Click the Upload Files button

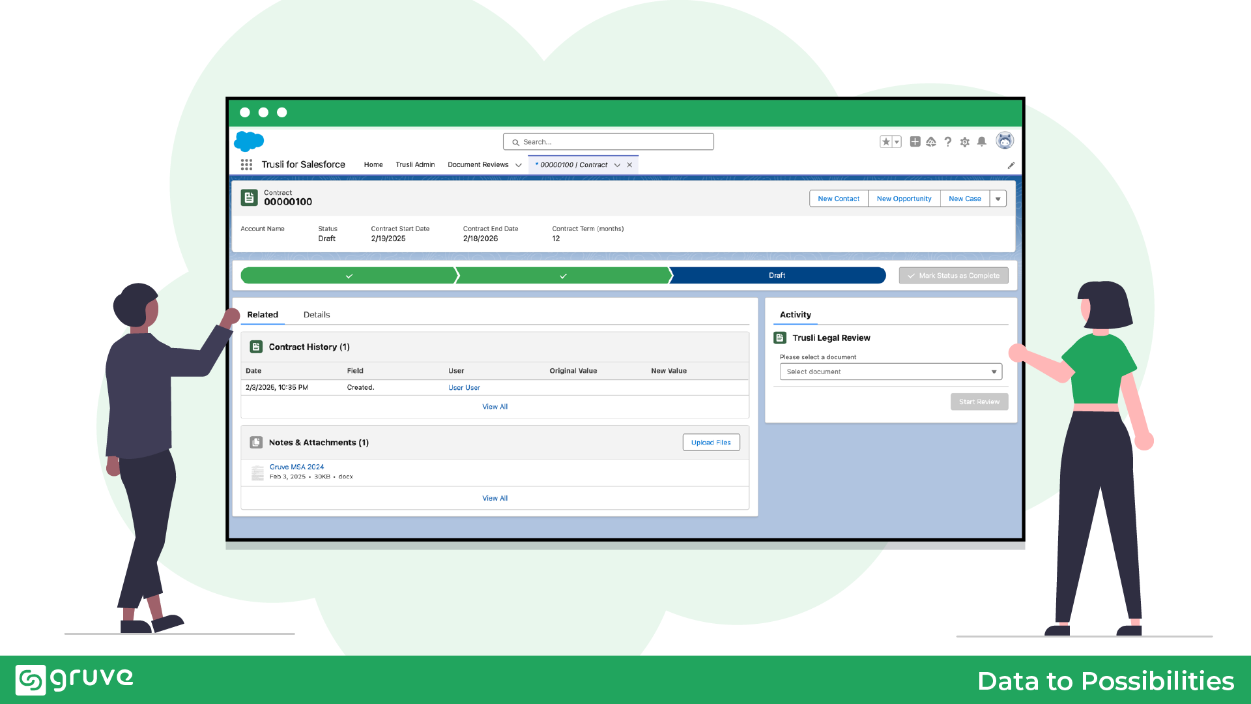click(x=711, y=443)
